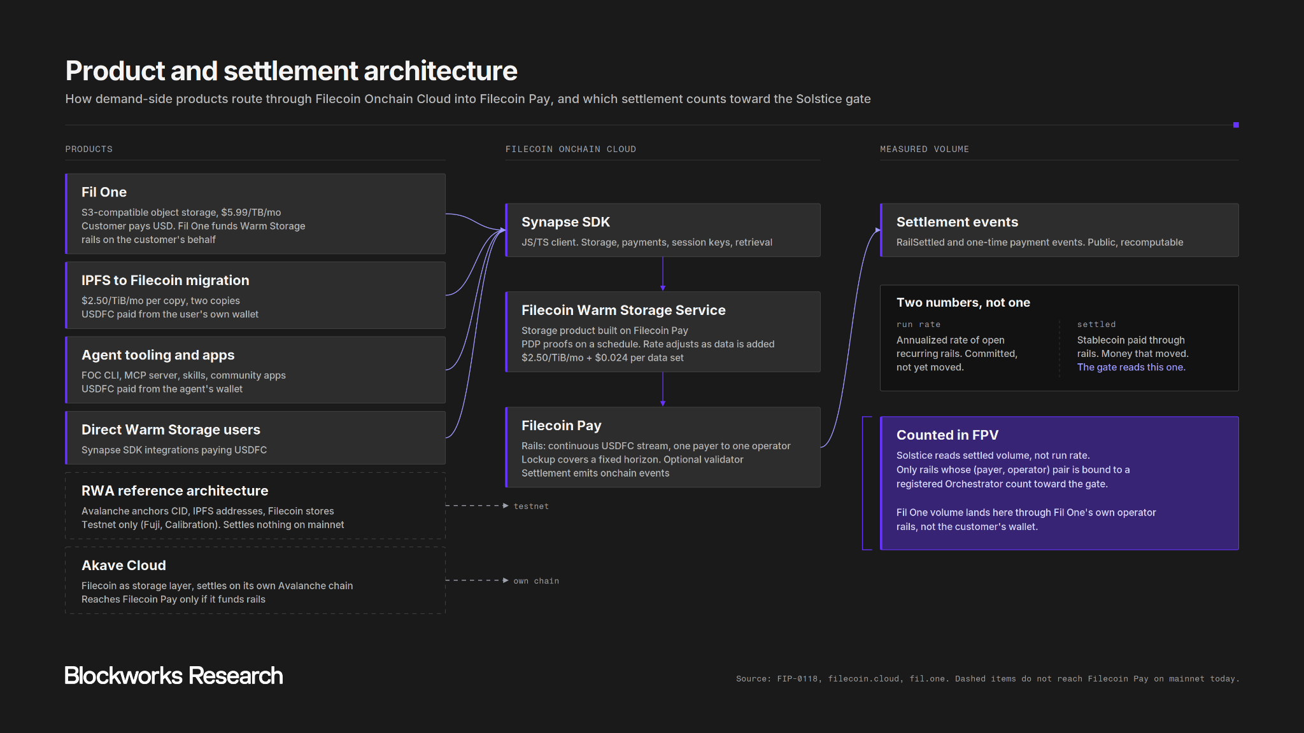
Task: Select the 'Agent tooling and apps' heading
Action: (158, 355)
